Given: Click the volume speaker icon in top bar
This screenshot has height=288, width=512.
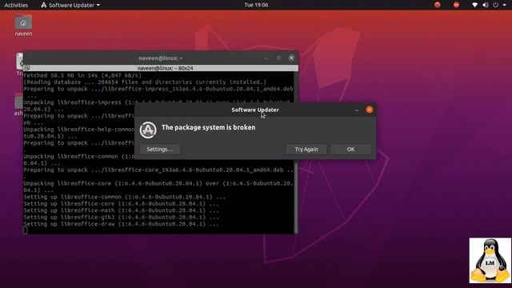Looking at the screenshot, I should pyautogui.click(x=486, y=5).
